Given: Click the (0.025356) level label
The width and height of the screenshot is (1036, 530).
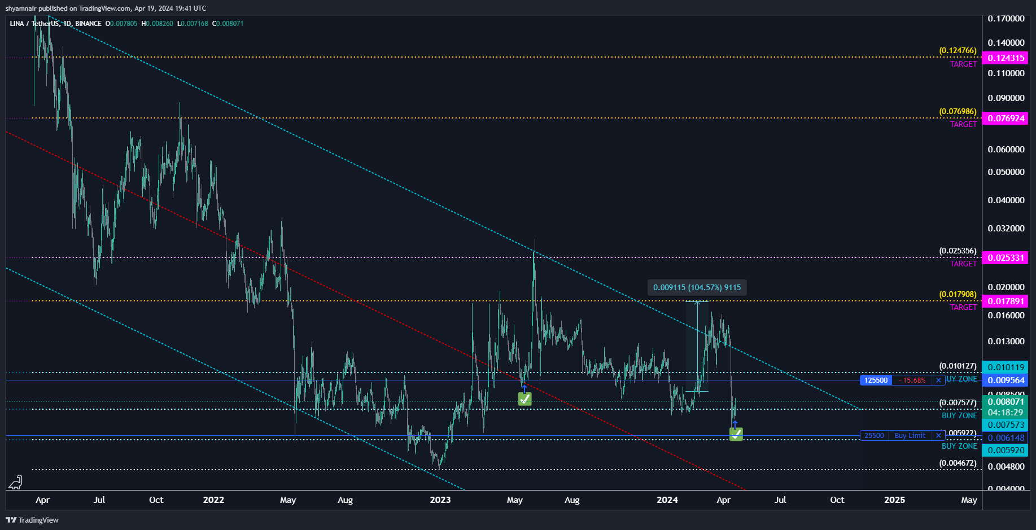Looking at the screenshot, I should [x=958, y=251].
